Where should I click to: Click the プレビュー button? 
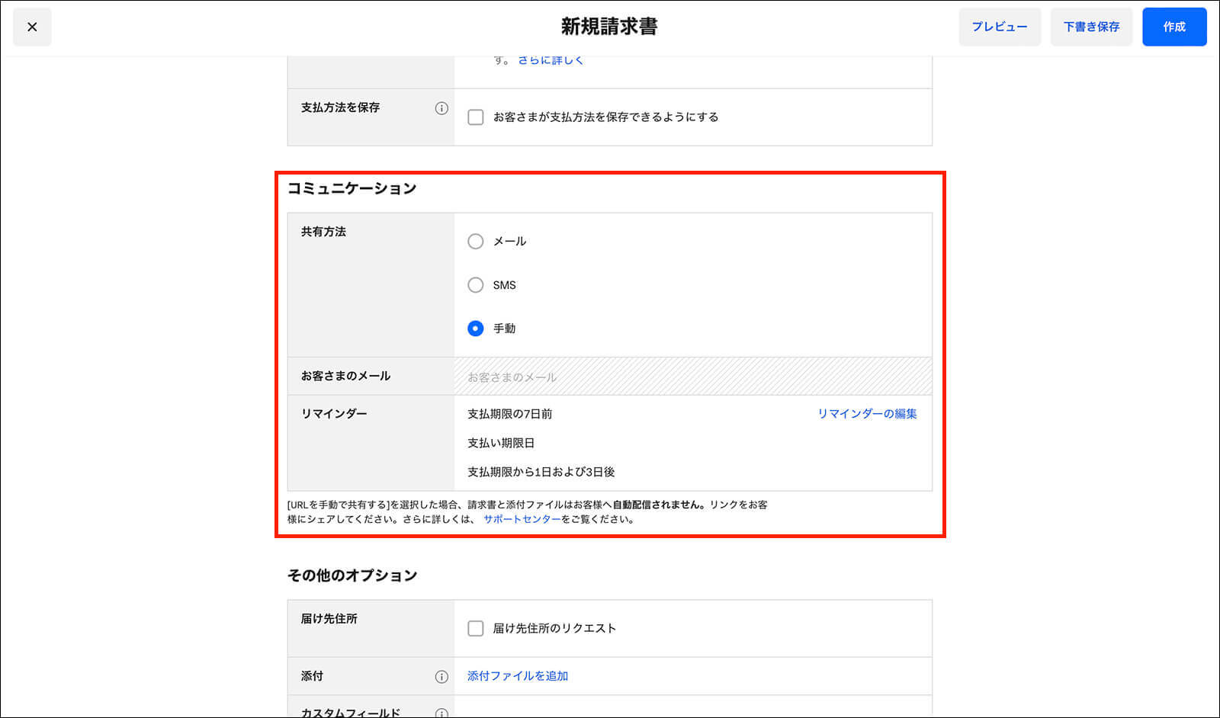[x=1000, y=27]
